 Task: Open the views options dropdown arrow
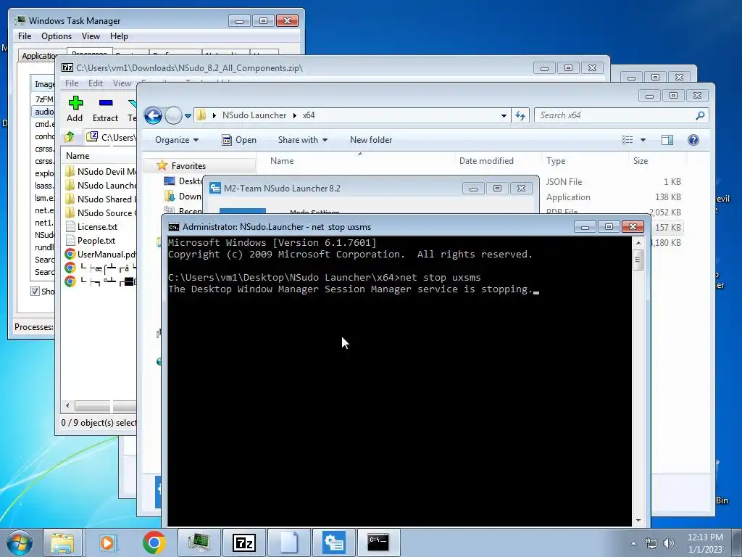(x=643, y=140)
